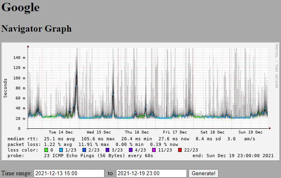
Task: Click the 27.6 ms now value
Action: [x=174, y=139]
